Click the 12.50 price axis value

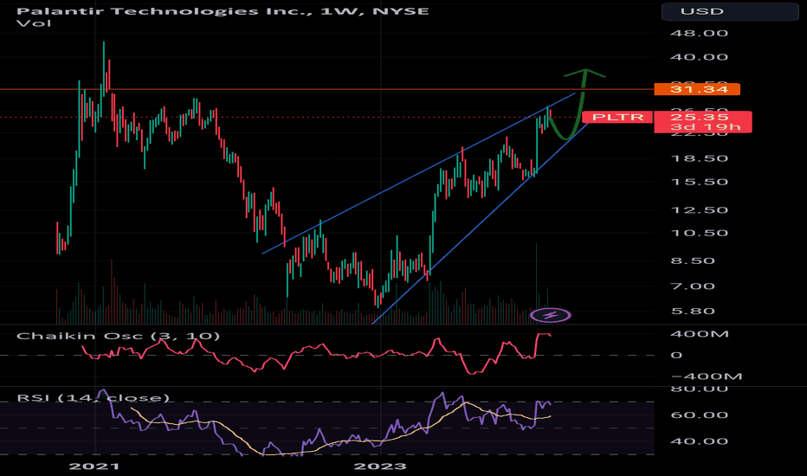699,210
